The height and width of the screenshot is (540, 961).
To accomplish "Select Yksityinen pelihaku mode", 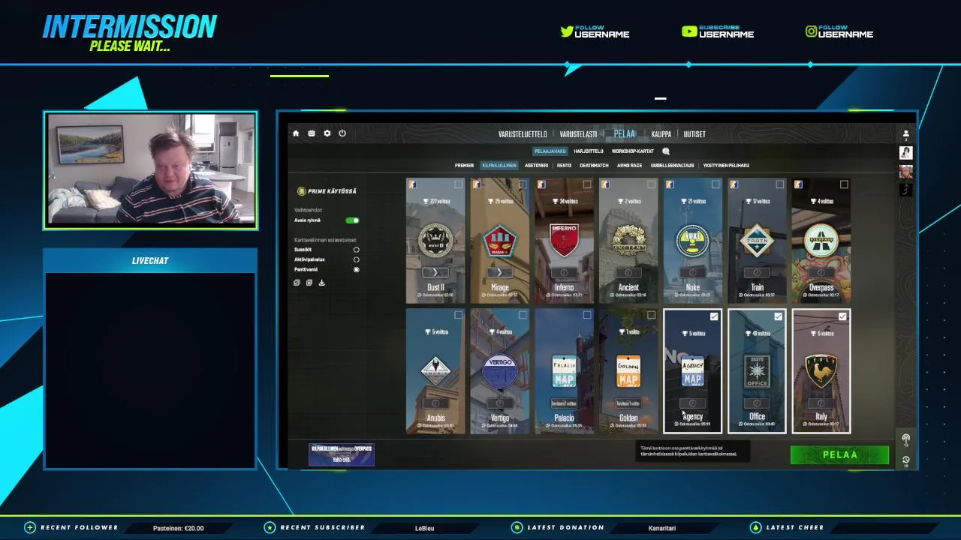I will tap(726, 165).
